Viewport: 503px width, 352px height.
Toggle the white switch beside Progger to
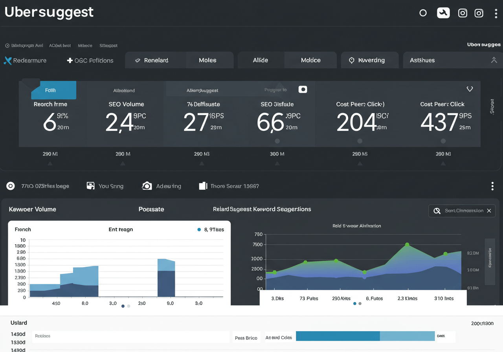pyautogui.click(x=303, y=90)
